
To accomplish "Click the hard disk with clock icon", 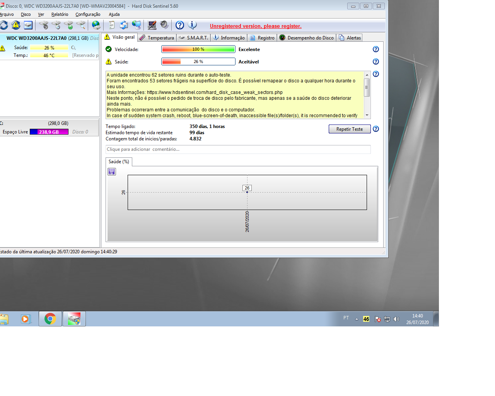I will pyautogui.click(x=56, y=25).
